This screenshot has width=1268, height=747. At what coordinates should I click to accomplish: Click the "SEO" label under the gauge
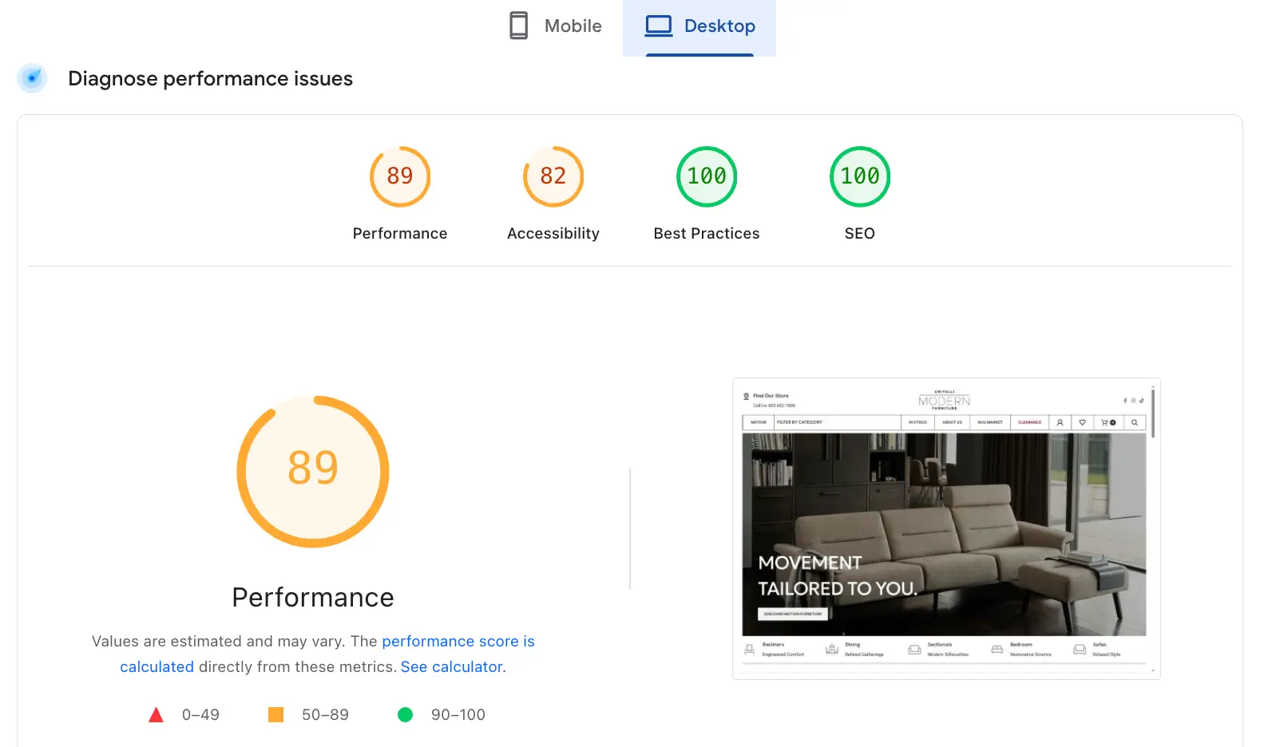pyautogui.click(x=860, y=234)
